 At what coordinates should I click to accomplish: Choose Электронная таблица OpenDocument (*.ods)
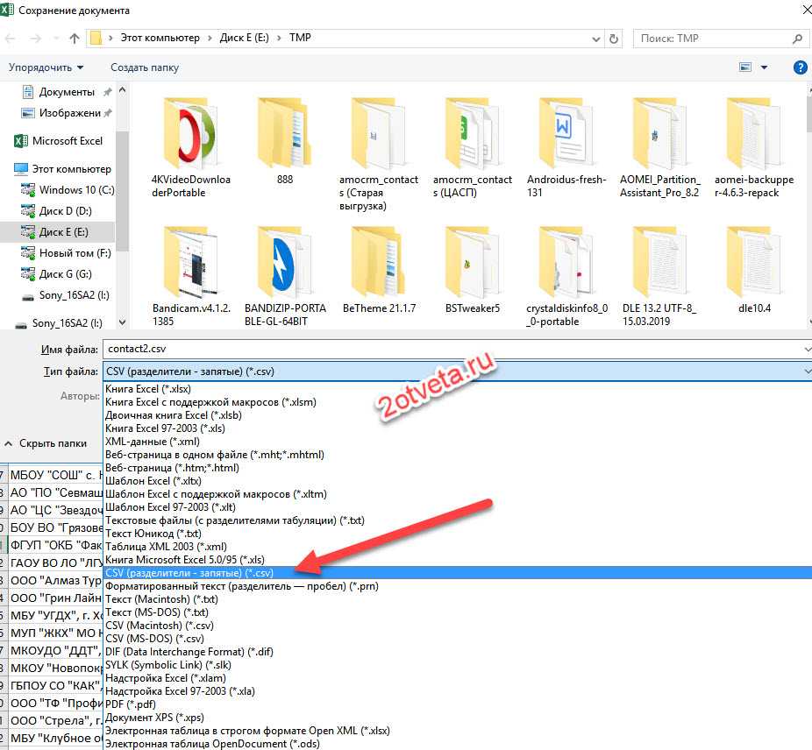(458, 744)
